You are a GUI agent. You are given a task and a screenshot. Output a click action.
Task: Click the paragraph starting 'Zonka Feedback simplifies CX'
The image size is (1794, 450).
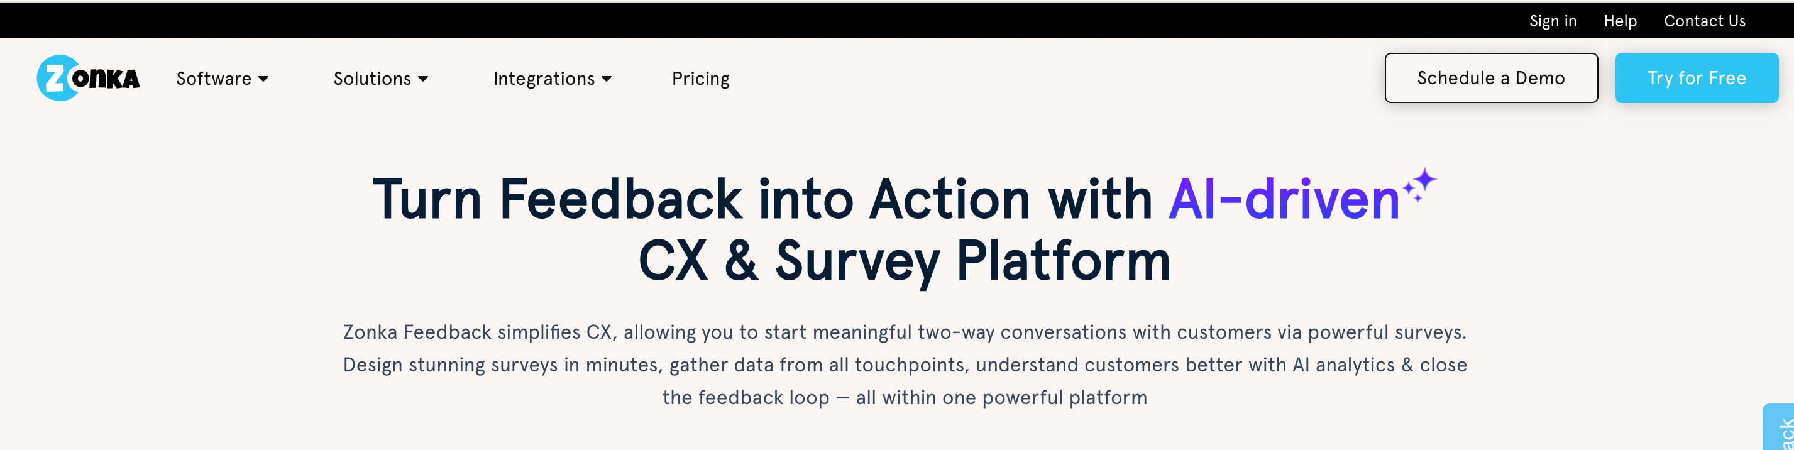905,365
